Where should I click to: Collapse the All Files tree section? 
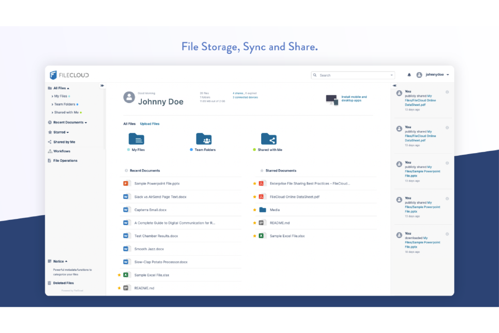point(67,88)
